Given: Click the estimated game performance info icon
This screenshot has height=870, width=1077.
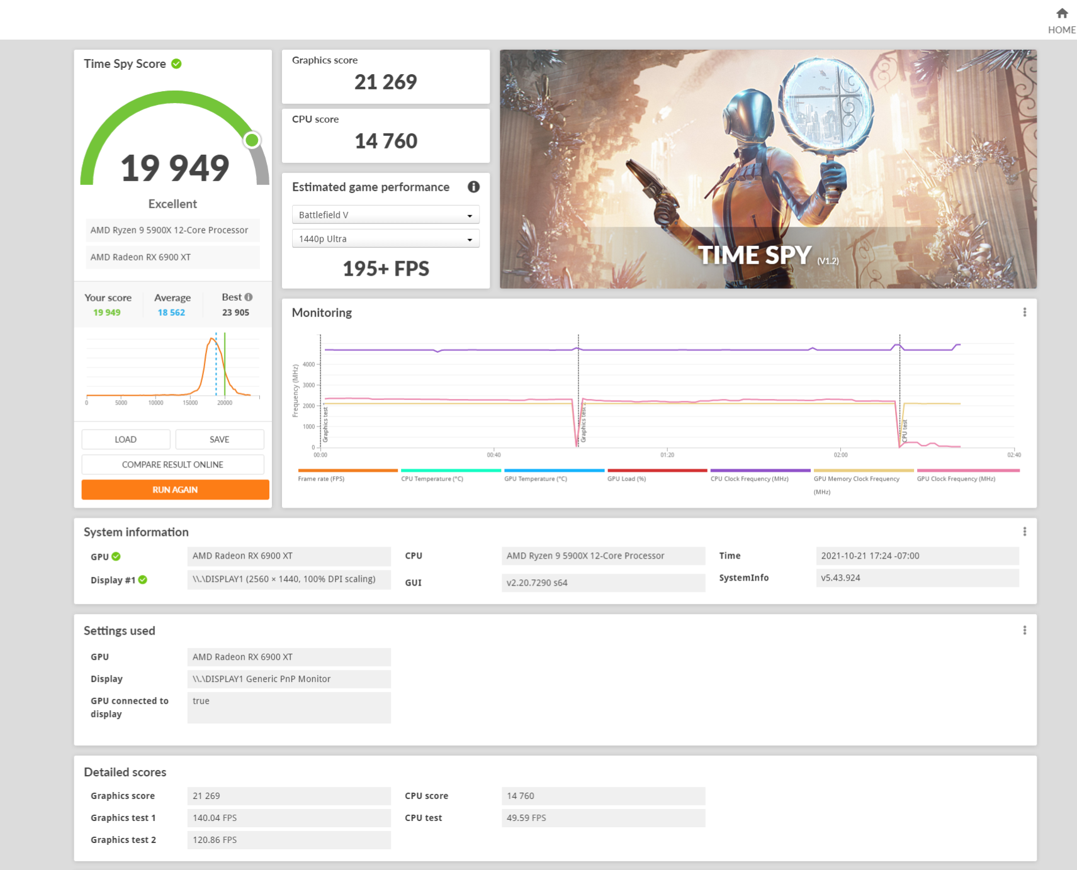Looking at the screenshot, I should click(x=473, y=187).
